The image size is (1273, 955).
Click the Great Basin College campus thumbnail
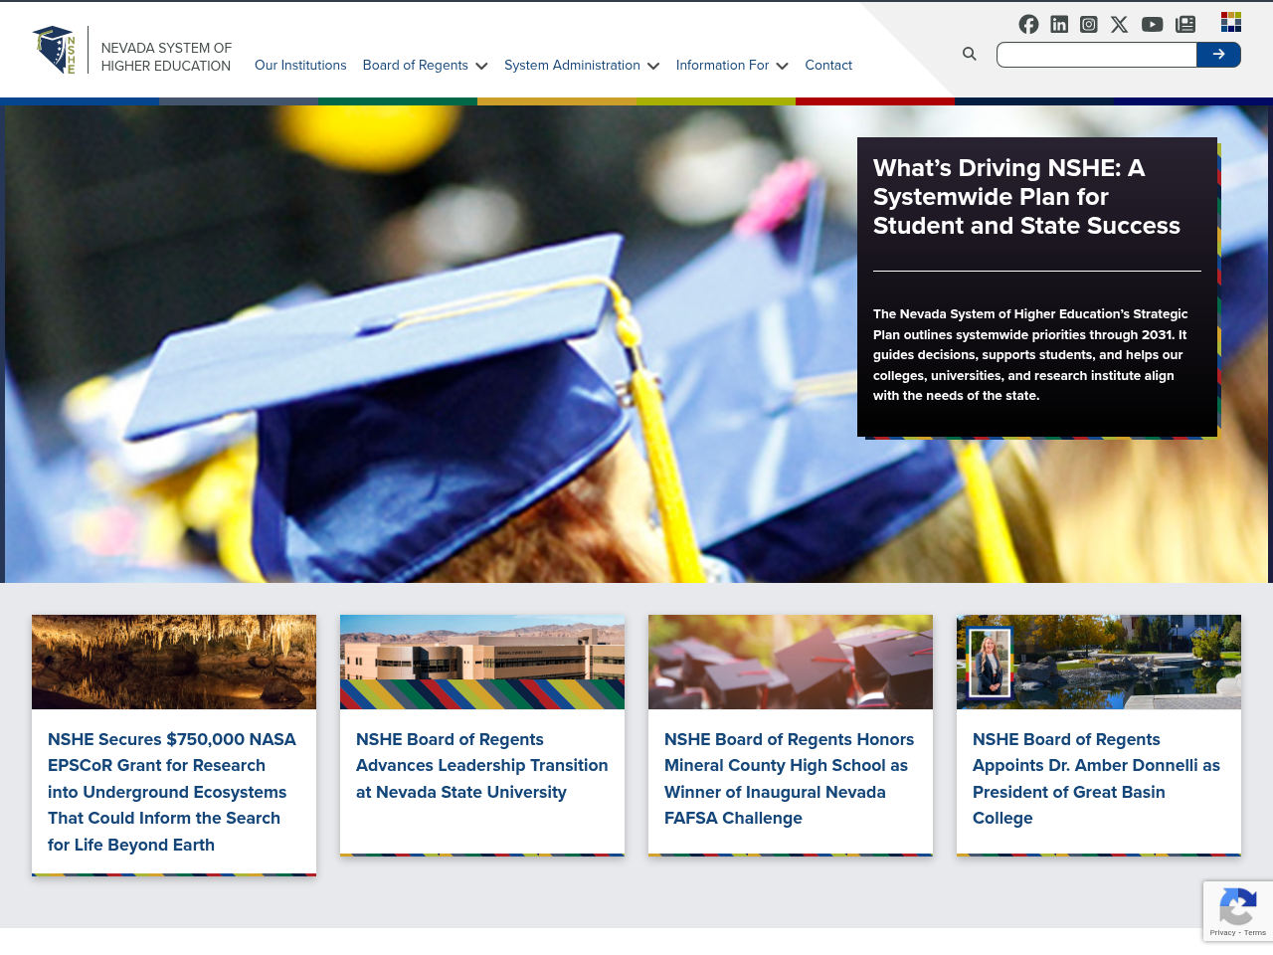(1098, 662)
